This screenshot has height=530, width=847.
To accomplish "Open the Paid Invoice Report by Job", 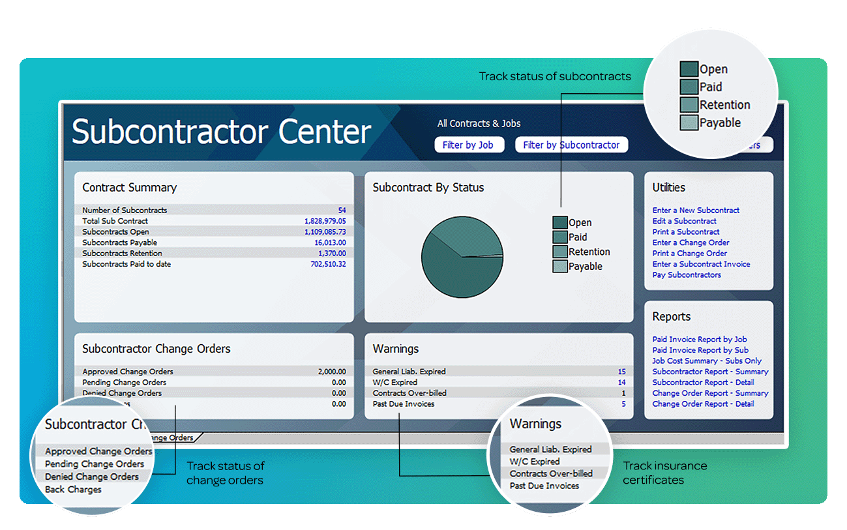I will [699, 339].
